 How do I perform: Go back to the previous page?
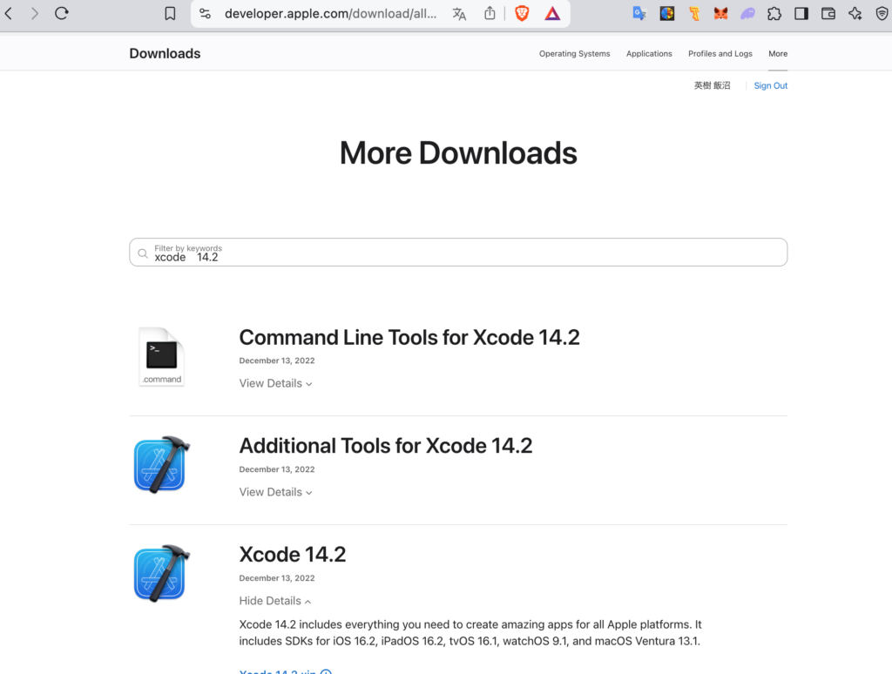point(9,13)
